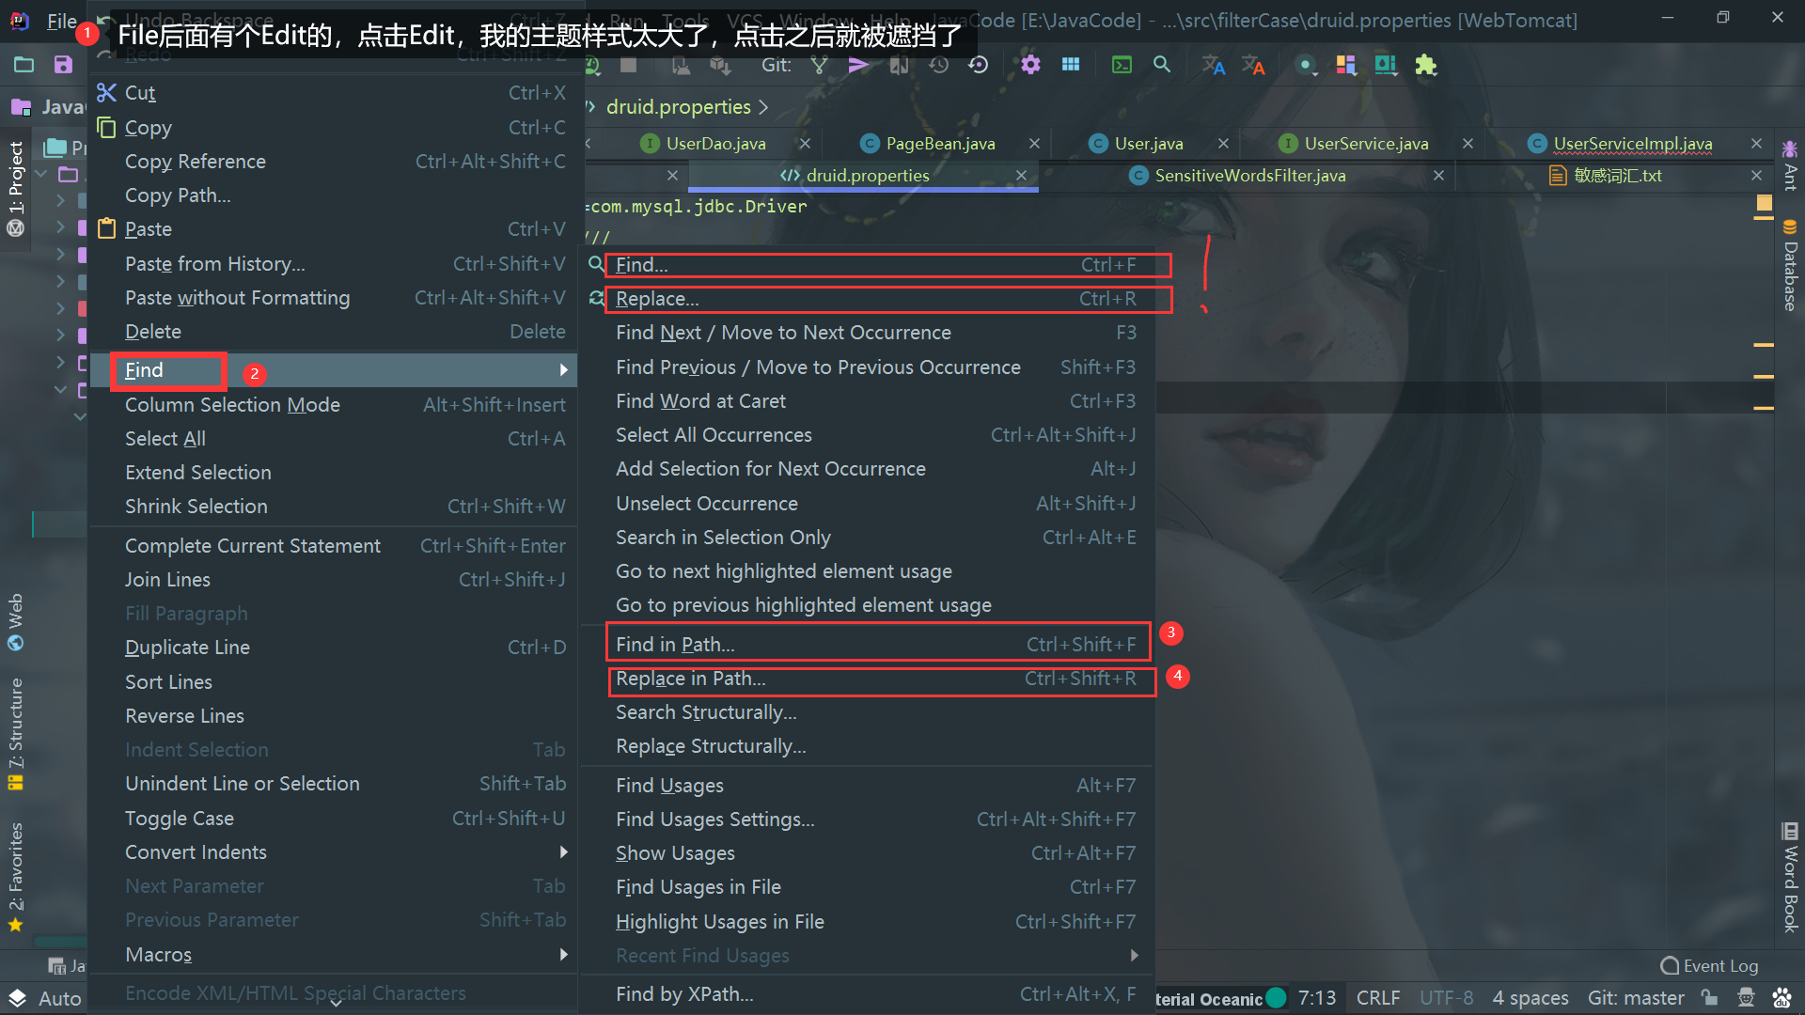The image size is (1805, 1015).
Task: Open the settings gear icon in toolbar
Action: [x=1030, y=65]
